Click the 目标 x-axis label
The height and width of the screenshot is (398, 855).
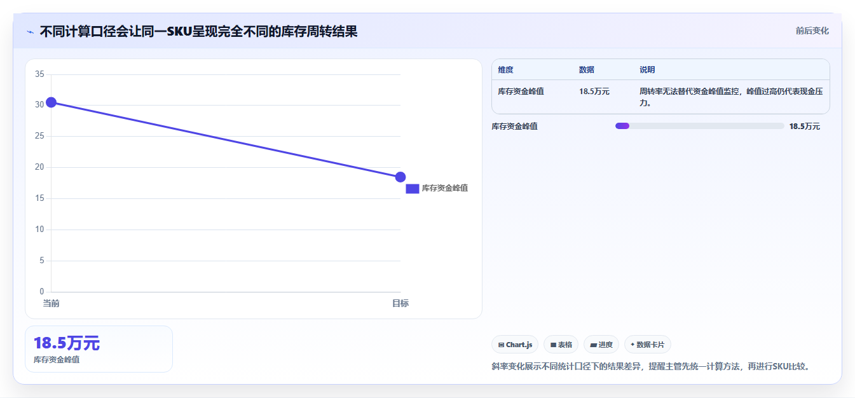[x=400, y=303]
